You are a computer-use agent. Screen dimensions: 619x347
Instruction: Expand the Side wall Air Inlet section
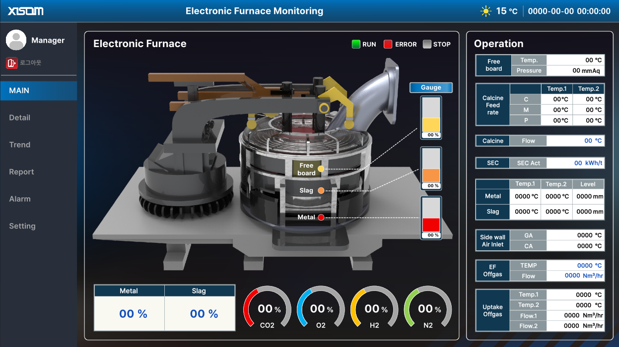point(492,240)
